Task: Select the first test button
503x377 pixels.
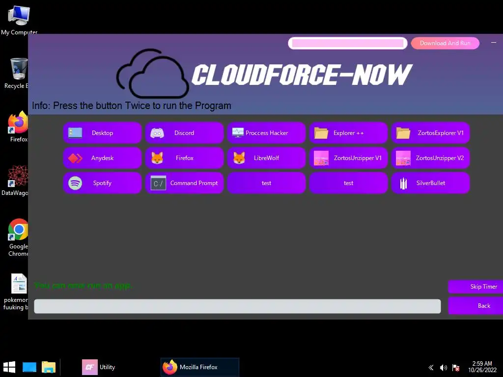Action: point(266,183)
